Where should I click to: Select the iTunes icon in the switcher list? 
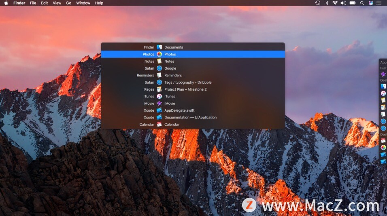159,96
